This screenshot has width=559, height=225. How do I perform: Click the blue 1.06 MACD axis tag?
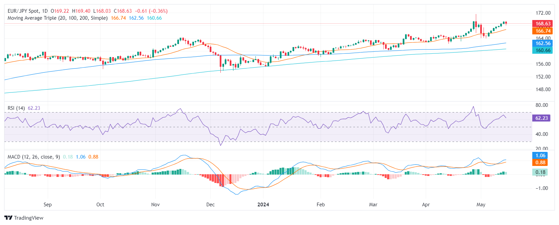[540, 156]
